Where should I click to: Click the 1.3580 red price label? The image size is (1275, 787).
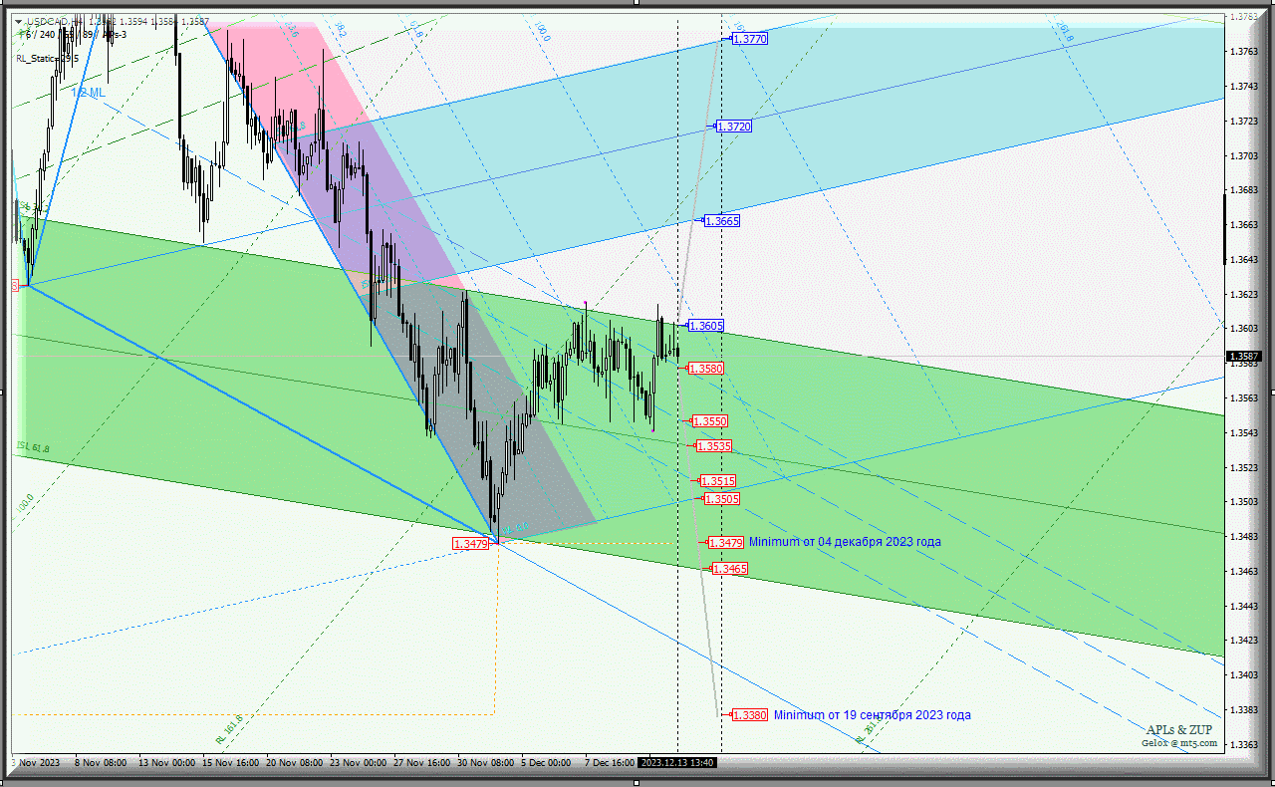pos(706,369)
